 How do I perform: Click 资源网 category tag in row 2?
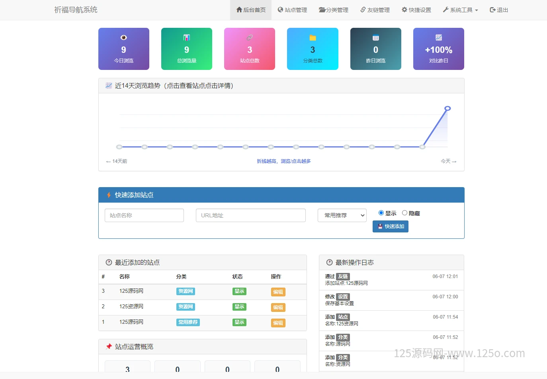pos(186,307)
